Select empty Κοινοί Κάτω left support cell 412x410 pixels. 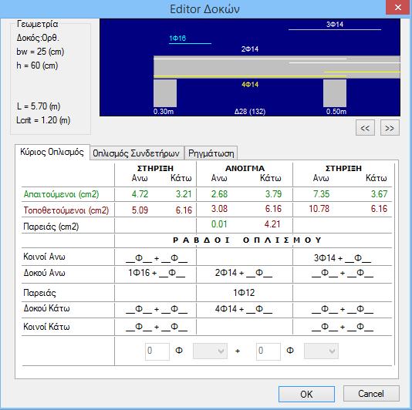[x=156, y=327]
